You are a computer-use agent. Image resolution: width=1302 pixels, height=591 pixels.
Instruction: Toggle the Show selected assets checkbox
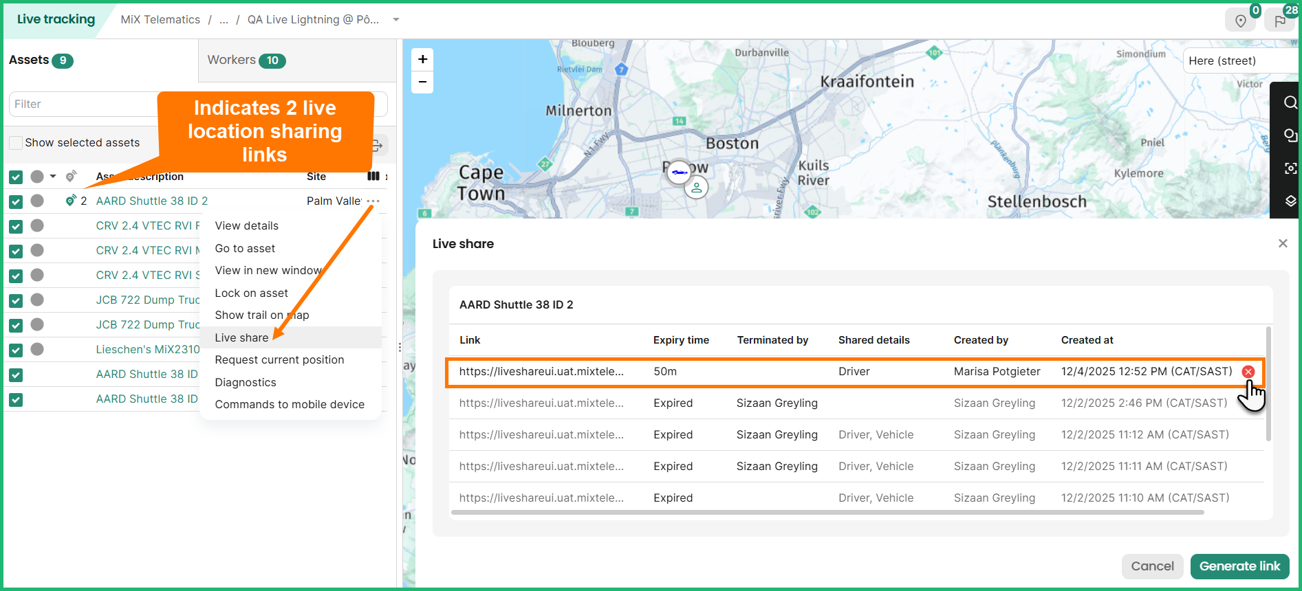tap(15, 143)
